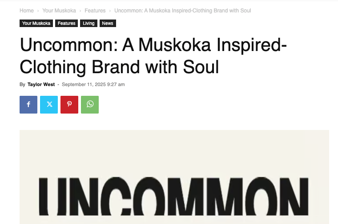Click the article title in the breadcrumb trail
Viewport: 338px width, 224px height.
tap(182, 11)
